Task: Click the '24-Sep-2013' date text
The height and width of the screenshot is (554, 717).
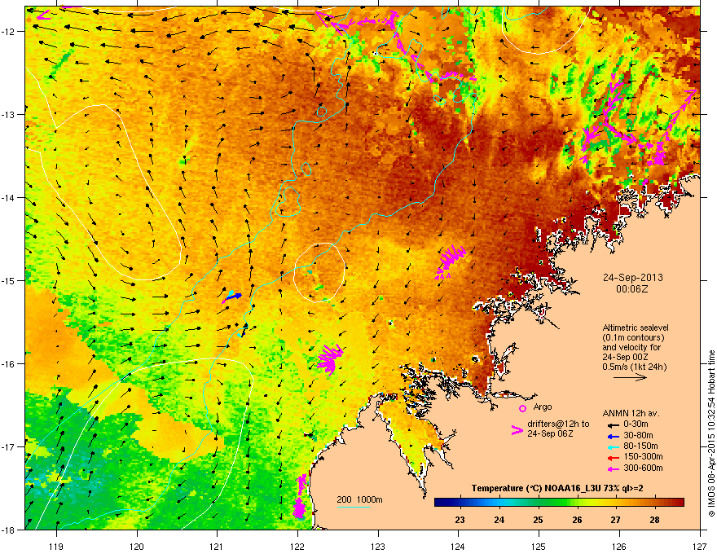Action: coord(632,278)
